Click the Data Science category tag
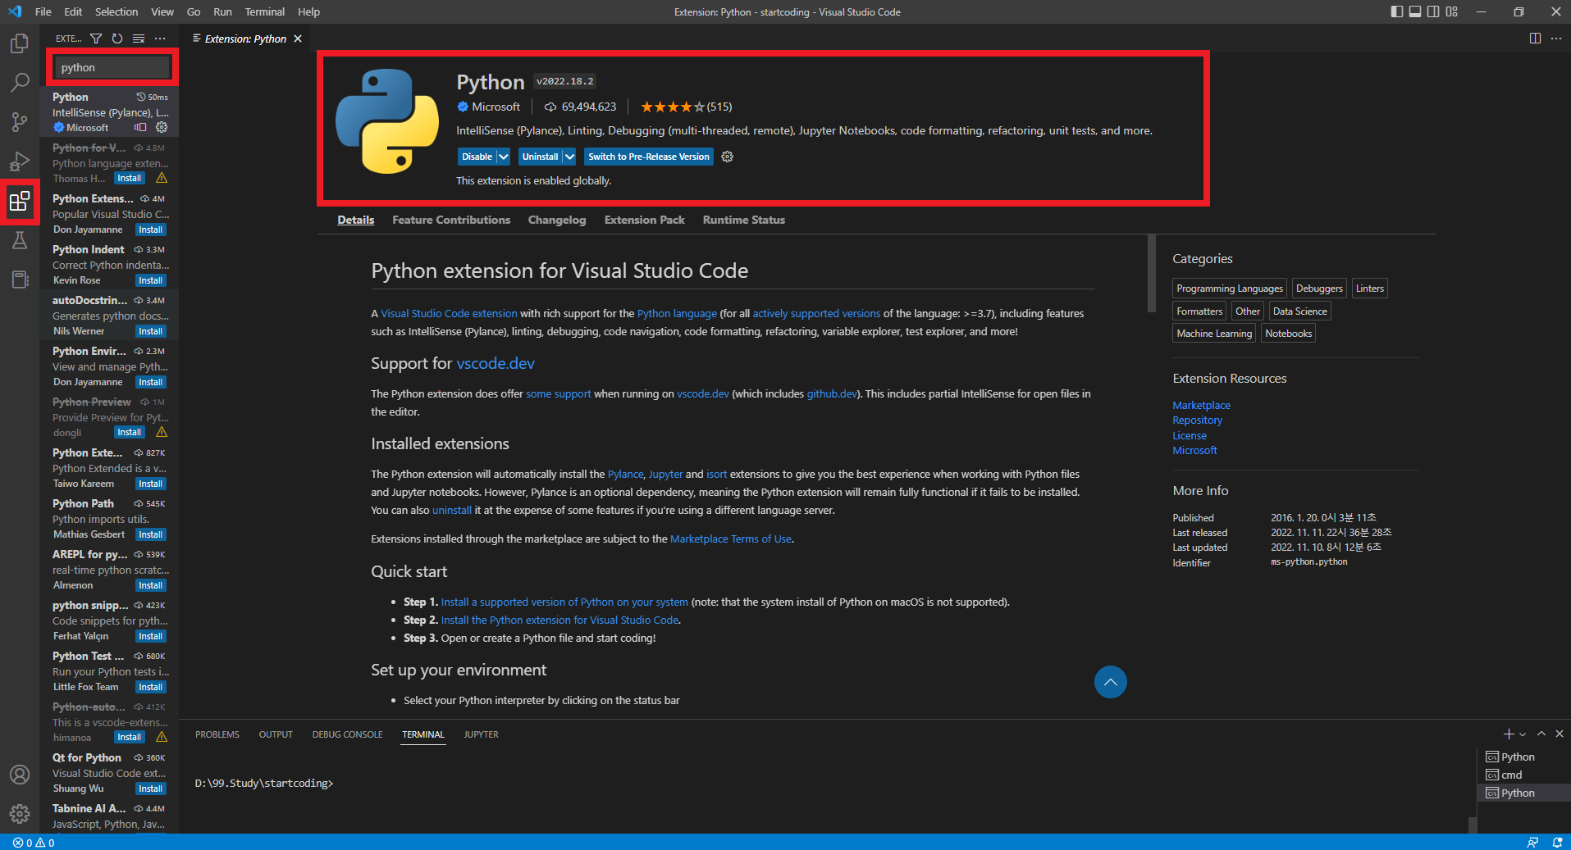 pos(1299,311)
